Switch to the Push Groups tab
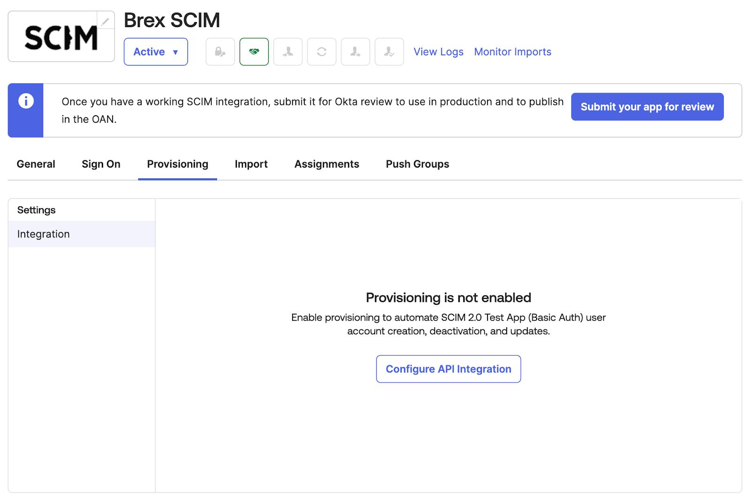The height and width of the screenshot is (501, 750). pyautogui.click(x=417, y=164)
